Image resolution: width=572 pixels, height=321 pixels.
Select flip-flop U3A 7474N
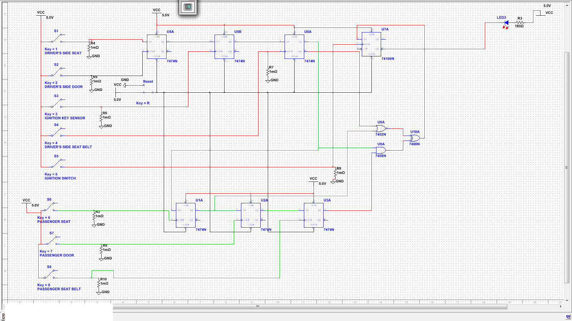tap(314, 215)
